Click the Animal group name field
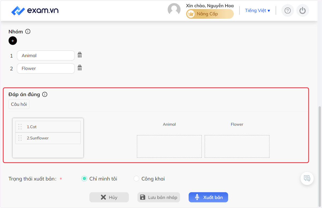This screenshot has height=208, width=322. (x=46, y=56)
